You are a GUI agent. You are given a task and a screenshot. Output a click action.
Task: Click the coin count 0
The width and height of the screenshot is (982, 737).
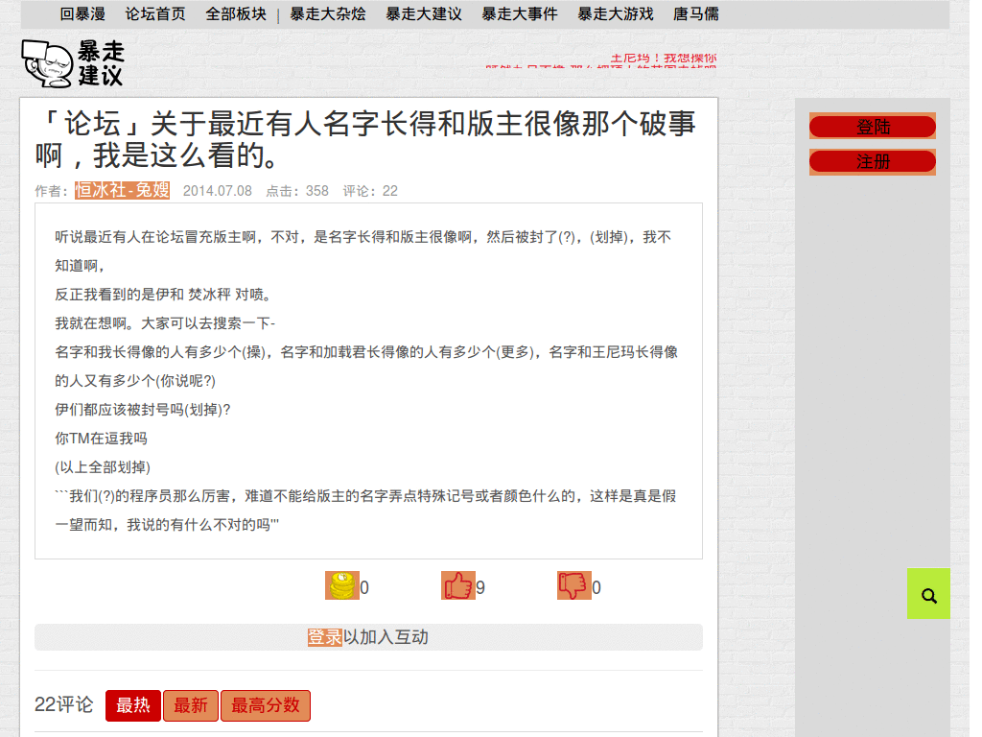click(x=364, y=587)
